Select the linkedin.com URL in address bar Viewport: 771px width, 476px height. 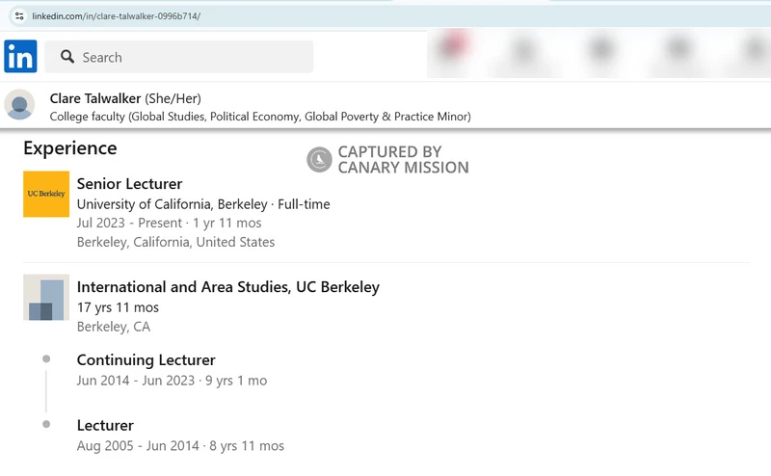116,16
